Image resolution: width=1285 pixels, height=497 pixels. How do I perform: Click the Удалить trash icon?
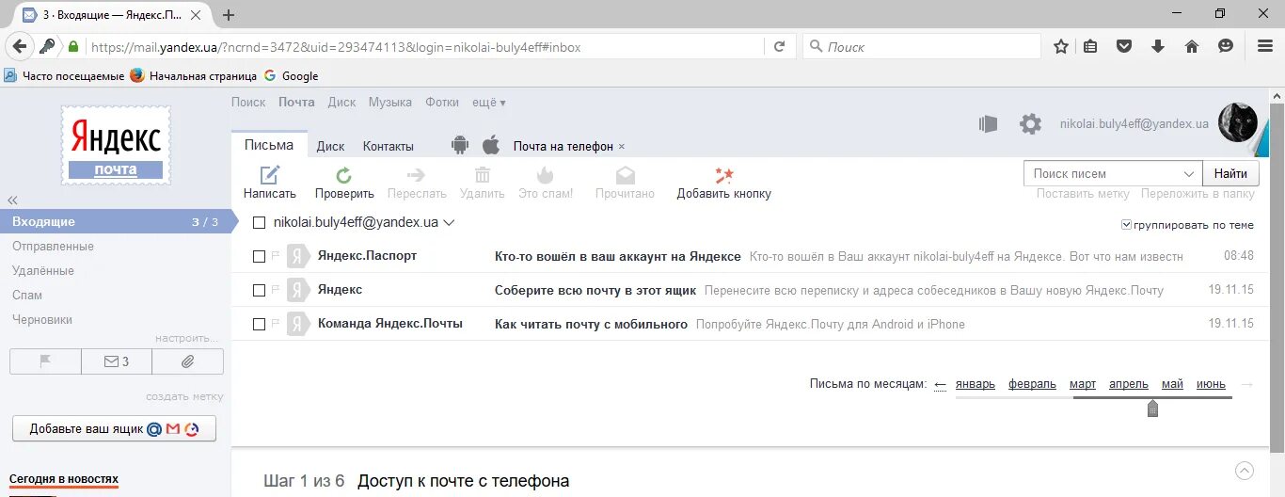483,174
